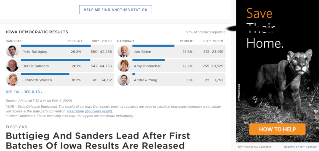Screen dimensions: 319x151
Task: Select Pete Buttigieg's name in results
Action: click(x=36, y=52)
